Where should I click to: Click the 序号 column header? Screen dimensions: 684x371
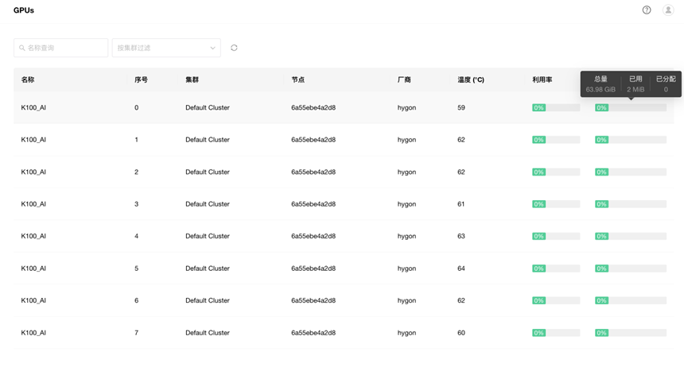click(141, 79)
